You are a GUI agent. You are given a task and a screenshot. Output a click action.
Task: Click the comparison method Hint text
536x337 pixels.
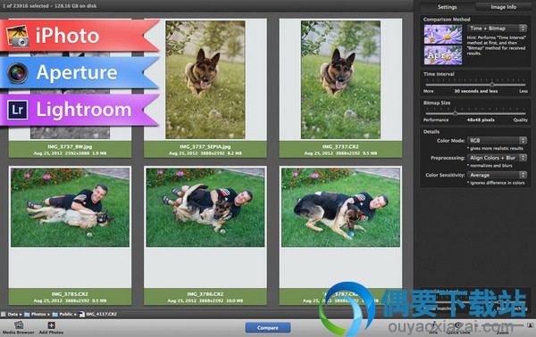pos(497,45)
